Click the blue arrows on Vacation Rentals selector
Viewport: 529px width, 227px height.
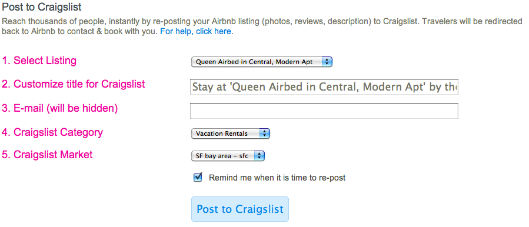[x=265, y=133]
